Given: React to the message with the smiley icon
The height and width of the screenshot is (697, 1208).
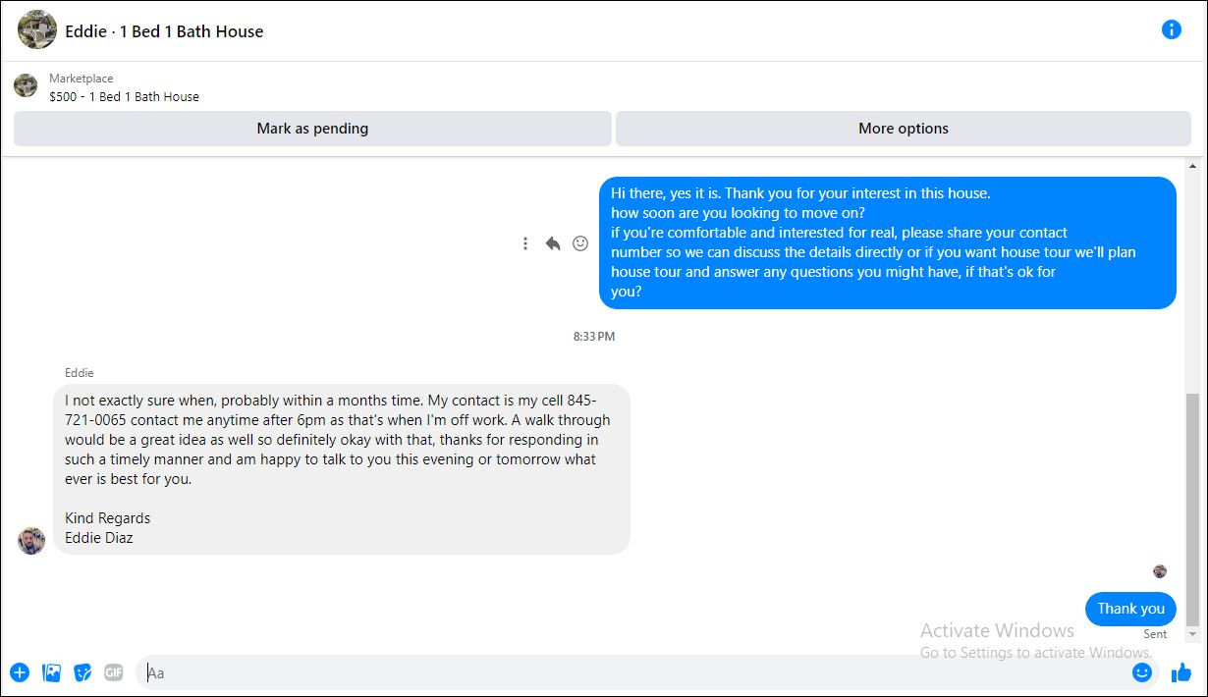Looking at the screenshot, I should [x=580, y=243].
